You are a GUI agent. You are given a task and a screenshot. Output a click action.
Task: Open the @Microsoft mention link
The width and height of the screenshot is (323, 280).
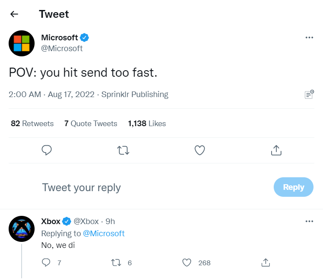tap(103, 234)
